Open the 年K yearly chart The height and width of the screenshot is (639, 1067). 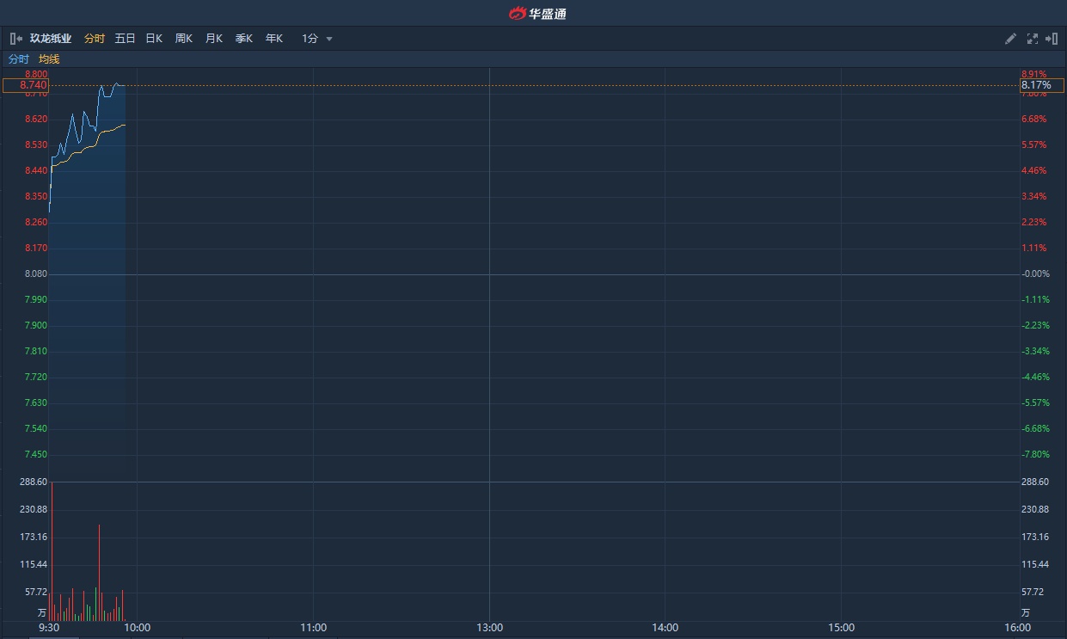tap(274, 39)
